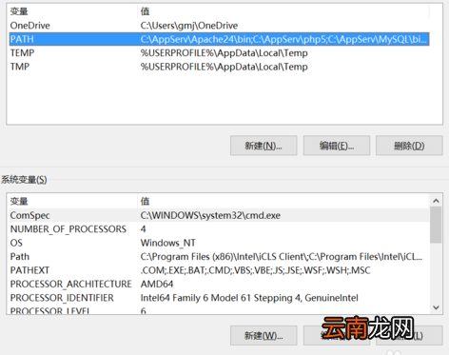Select the OneDrive user variable row

click(x=219, y=26)
